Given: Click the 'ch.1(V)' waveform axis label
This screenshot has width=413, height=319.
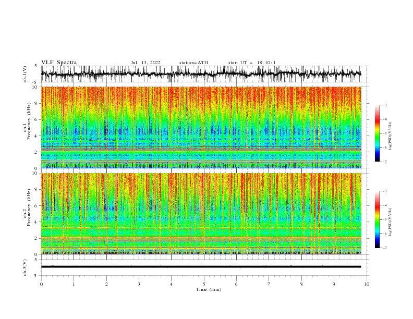Looking at the screenshot, I should [x=25, y=74].
